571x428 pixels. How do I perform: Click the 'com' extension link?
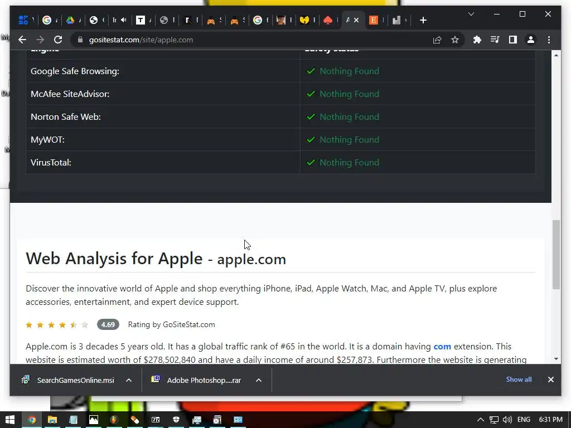442,347
